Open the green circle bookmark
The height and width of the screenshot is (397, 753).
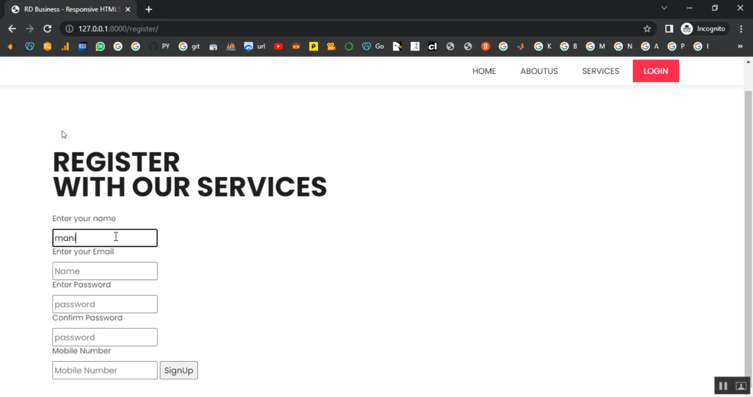[349, 46]
